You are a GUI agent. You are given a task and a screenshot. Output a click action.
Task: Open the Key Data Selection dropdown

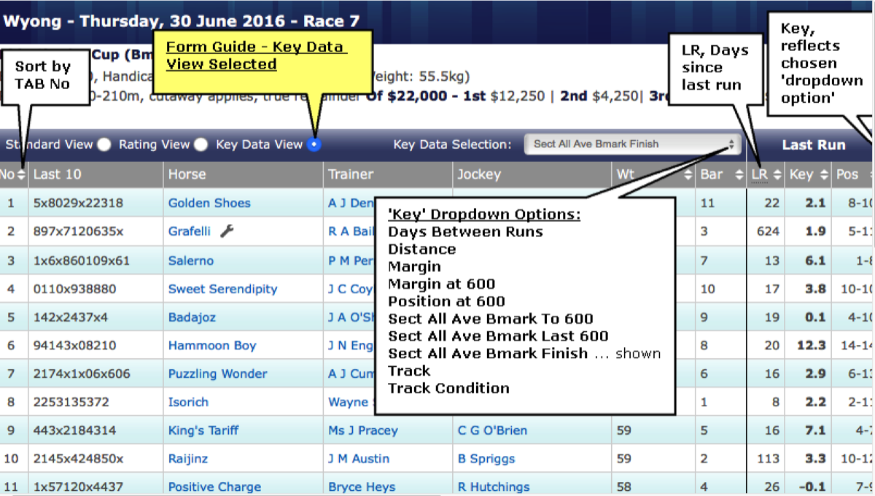tap(632, 144)
